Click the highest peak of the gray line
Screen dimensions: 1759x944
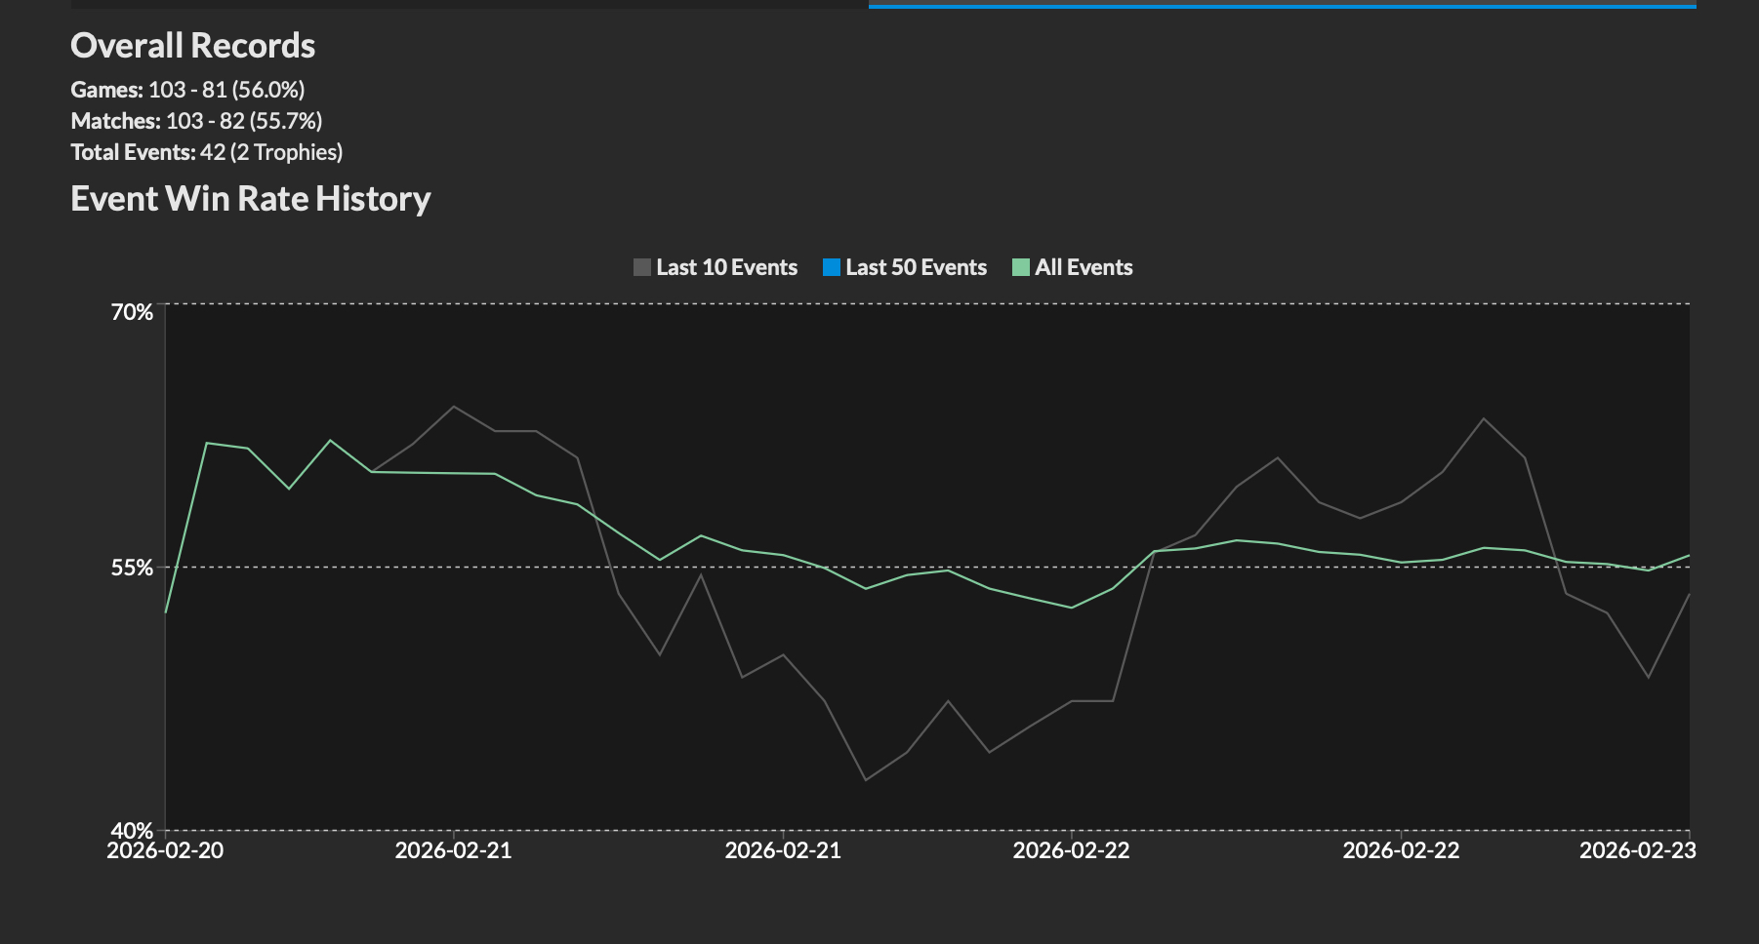[454, 407]
